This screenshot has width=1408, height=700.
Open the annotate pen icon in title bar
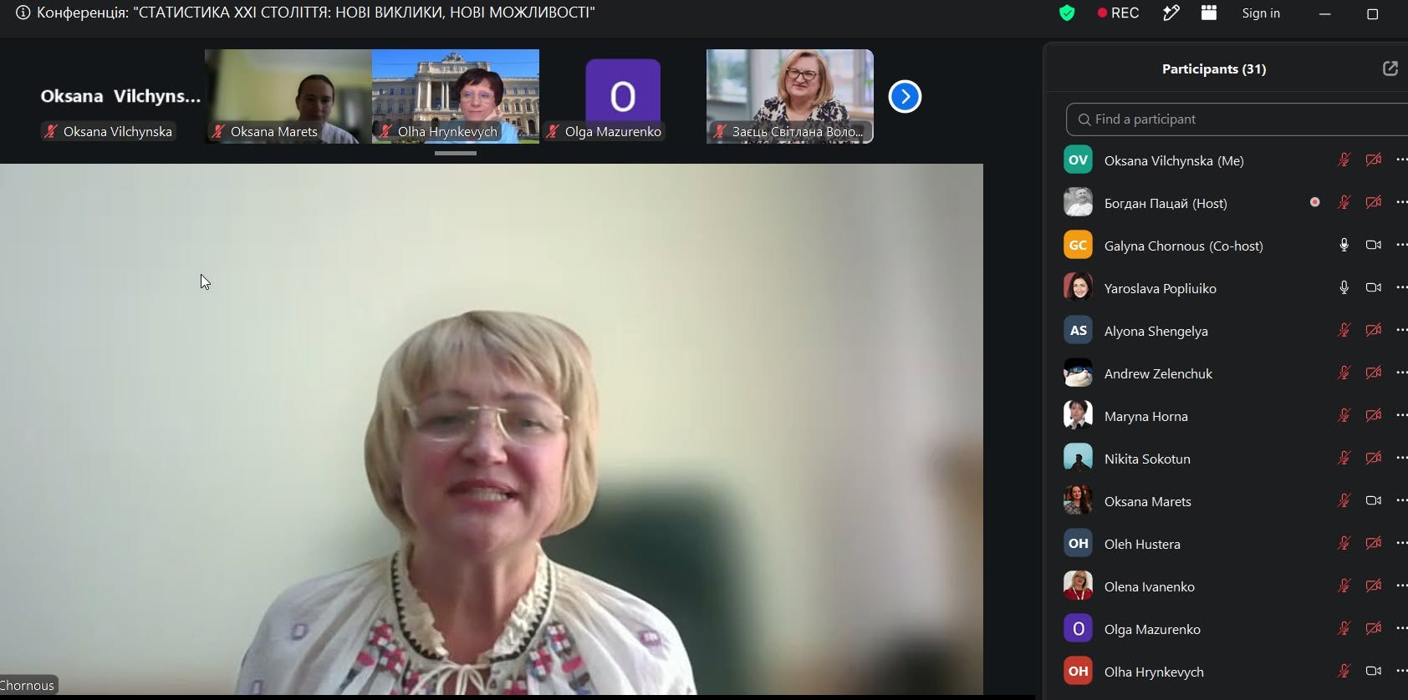pyautogui.click(x=1171, y=13)
